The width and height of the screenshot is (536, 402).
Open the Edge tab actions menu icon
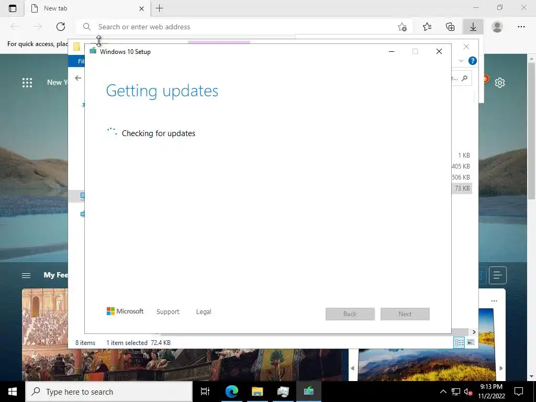click(x=13, y=8)
